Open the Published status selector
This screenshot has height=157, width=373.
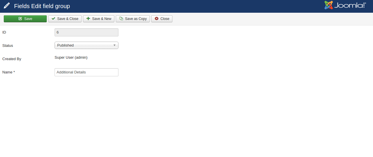pos(84,45)
